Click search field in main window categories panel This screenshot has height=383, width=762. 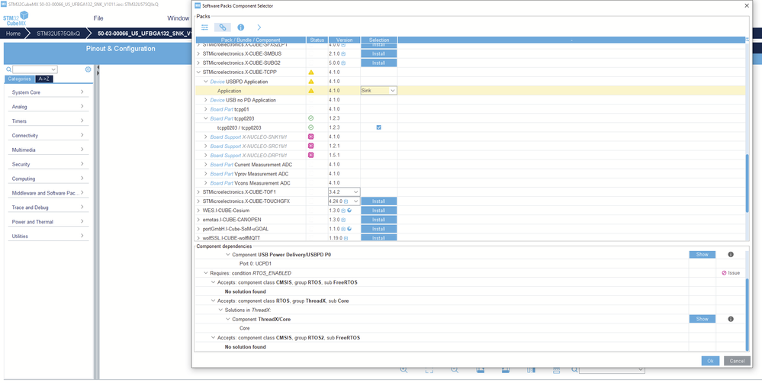pos(35,69)
